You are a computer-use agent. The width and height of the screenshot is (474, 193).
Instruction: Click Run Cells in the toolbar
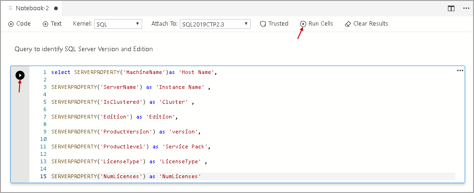click(316, 24)
